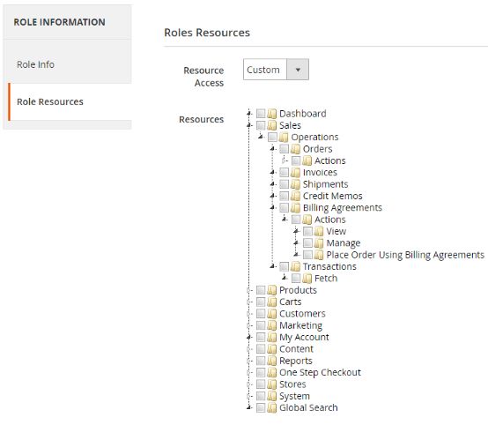Collapse the Operations tree node
This screenshot has width=488, height=425.
[261, 137]
